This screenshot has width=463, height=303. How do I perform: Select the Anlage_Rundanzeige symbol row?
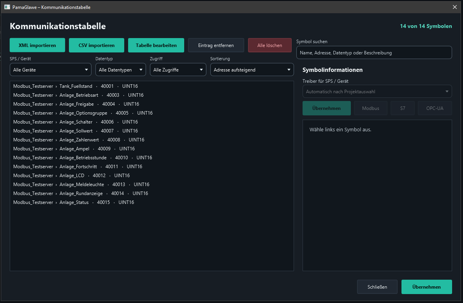152,193
